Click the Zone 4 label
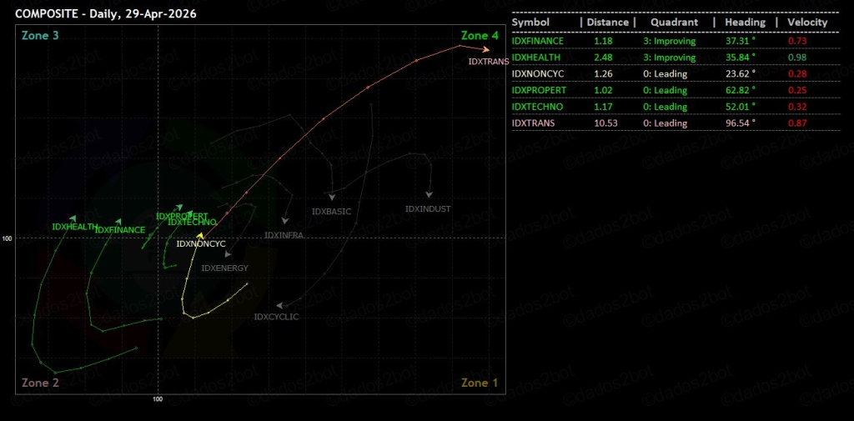The width and height of the screenshot is (854, 421). (480, 35)
